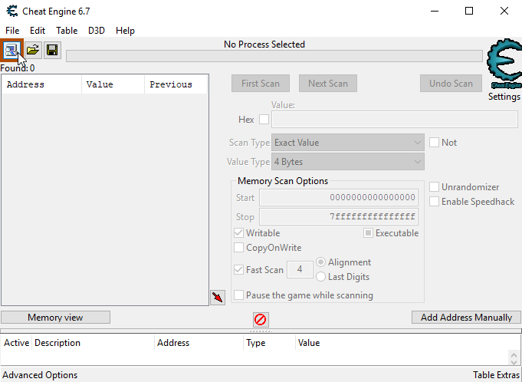
Task: Open the process list icon
Action: [11, 51]
